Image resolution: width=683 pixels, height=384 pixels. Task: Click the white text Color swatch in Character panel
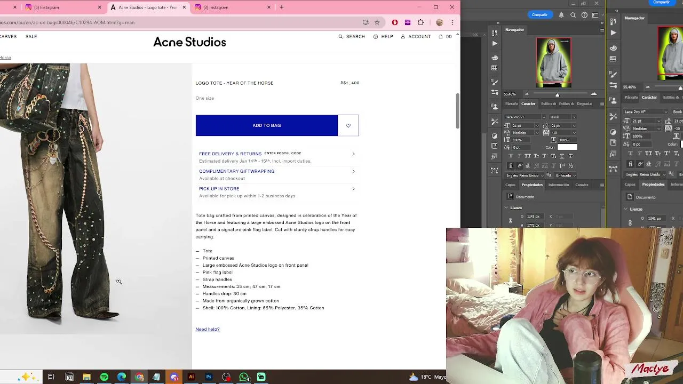(x=567, y=147)
